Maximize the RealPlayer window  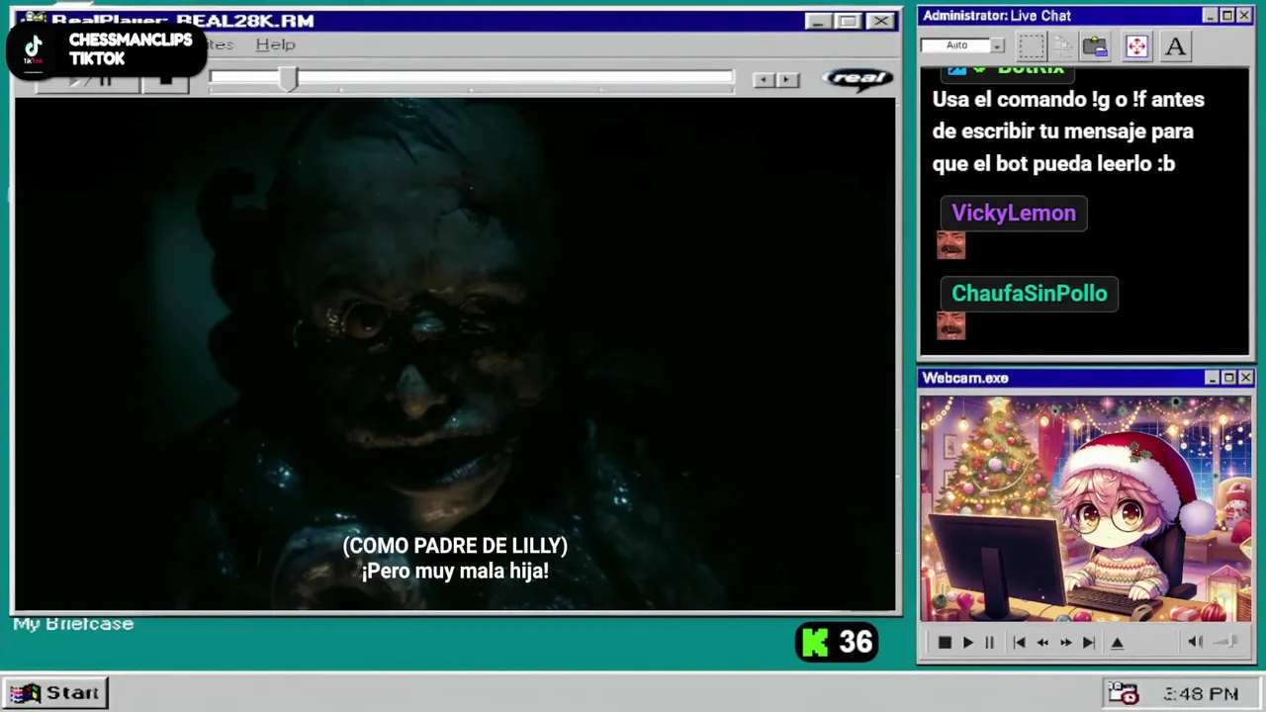point(848,21)
